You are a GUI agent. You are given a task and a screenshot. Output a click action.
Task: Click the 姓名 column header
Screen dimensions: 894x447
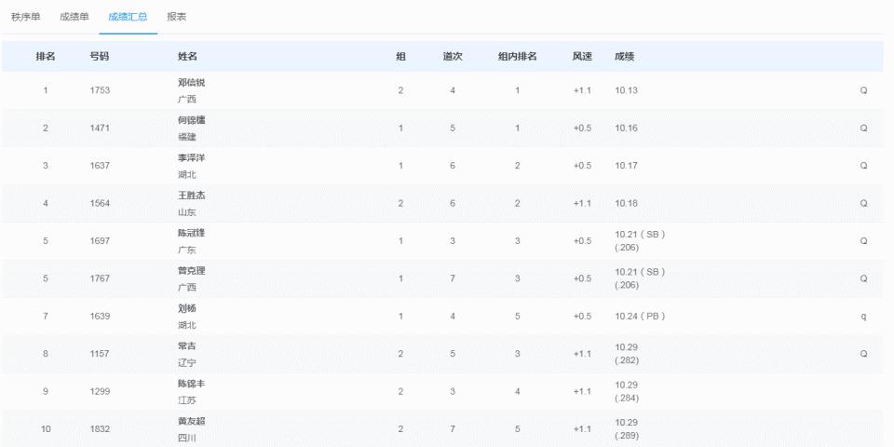coord(187,57)
